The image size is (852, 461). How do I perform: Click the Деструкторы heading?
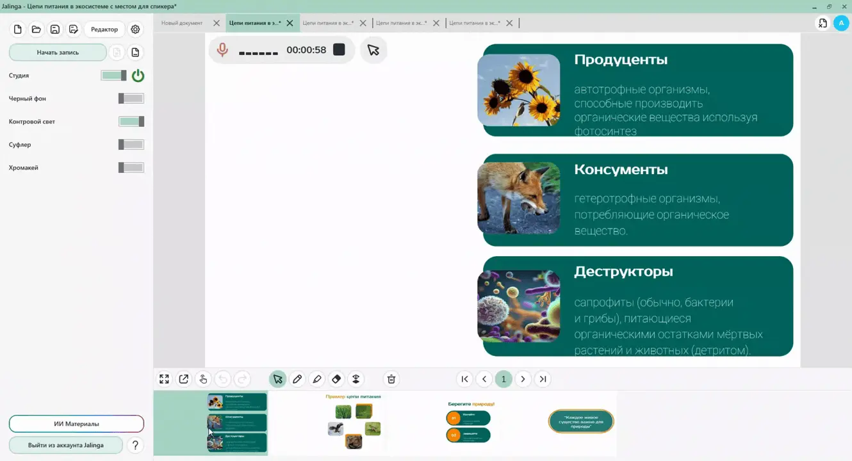click(x=623, y=271)
